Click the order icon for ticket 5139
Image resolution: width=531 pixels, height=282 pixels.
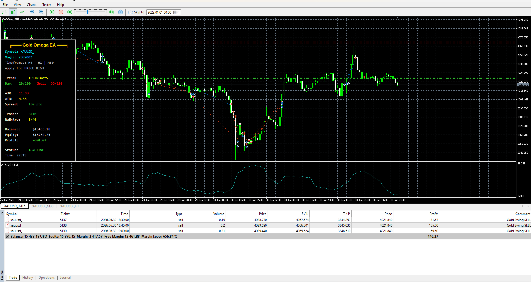pyautogui.click(x=7, y=231)
